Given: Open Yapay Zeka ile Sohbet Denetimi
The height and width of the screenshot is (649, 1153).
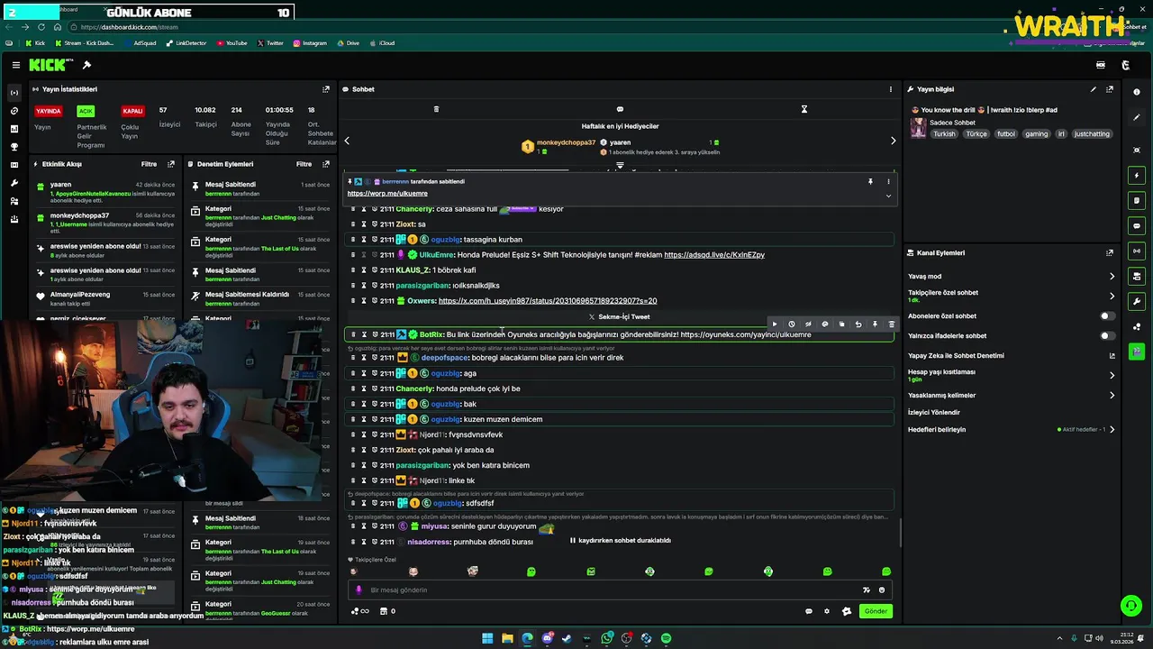Looking at the screenshot, I should (1012, 355).
